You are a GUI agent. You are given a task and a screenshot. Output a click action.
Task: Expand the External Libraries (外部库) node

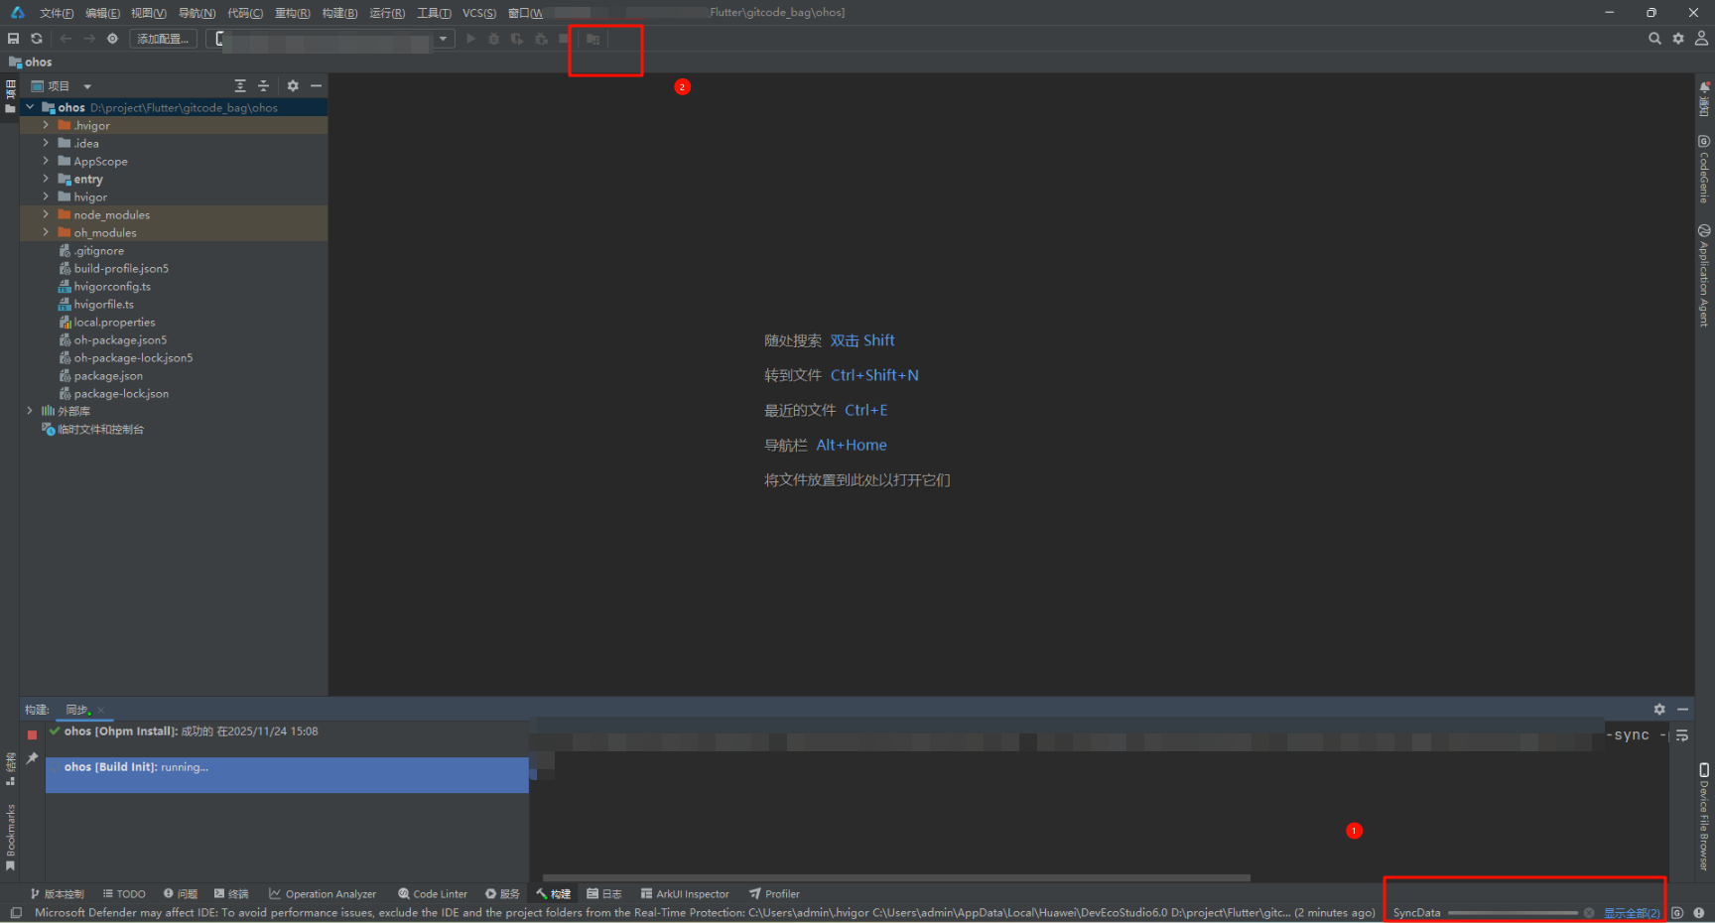pos(30,411)
